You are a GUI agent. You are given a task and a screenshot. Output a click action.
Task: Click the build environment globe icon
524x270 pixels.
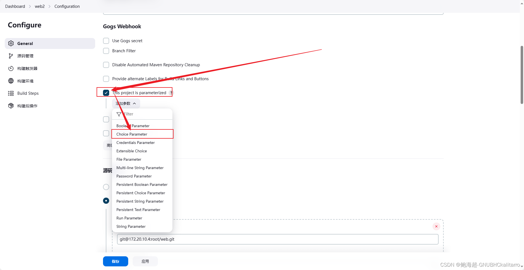11,81
